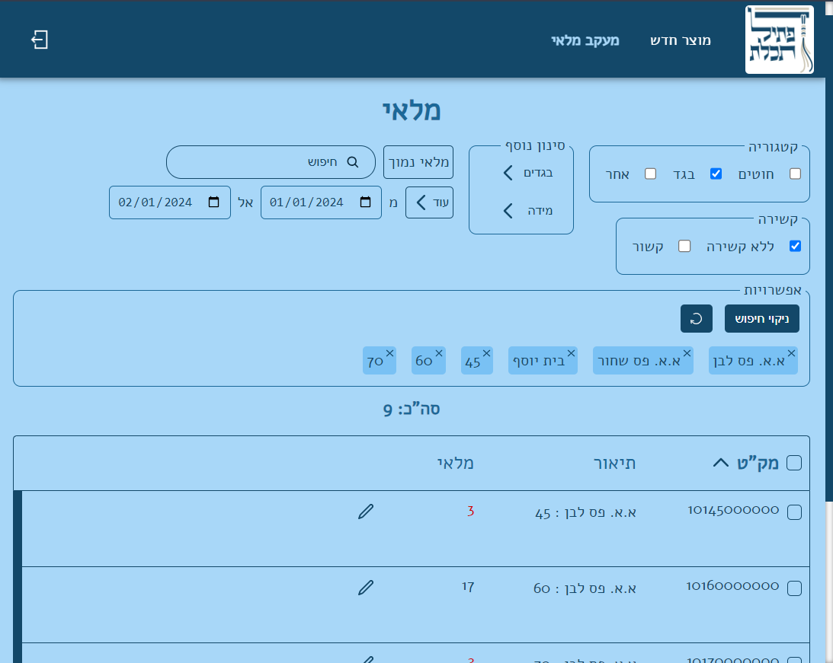This screenshot has height=663, width=833.
Task: Uncheck the בגד category checkbox
Action: coord(716,174)
